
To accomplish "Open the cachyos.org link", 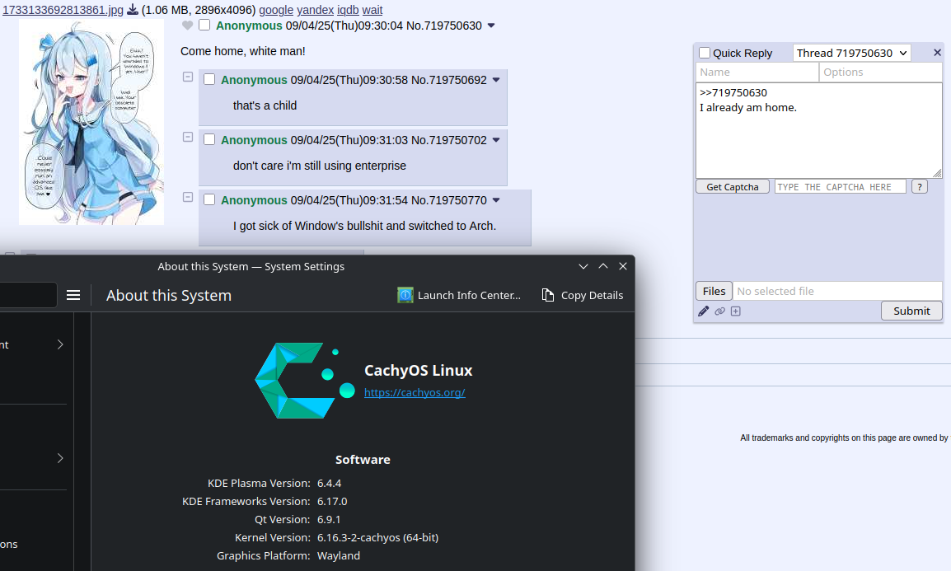I will [x=415, y=393].
